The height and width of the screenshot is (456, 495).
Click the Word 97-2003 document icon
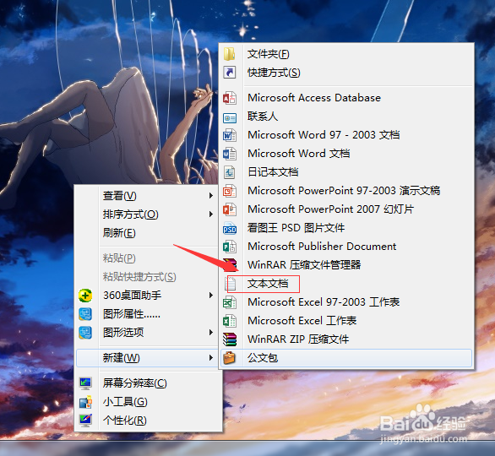pyautogui.click(x=230, y=135)
